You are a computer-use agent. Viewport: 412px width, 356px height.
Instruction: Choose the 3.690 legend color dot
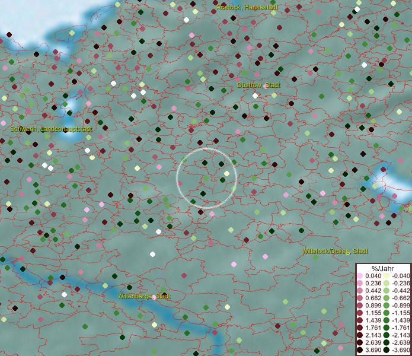[x=360, y=350]
